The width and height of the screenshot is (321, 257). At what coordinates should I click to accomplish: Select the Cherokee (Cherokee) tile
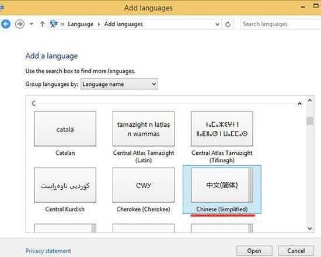point(144,185)
